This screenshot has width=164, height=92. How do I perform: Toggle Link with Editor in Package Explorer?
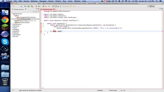(x=36, y=12)
